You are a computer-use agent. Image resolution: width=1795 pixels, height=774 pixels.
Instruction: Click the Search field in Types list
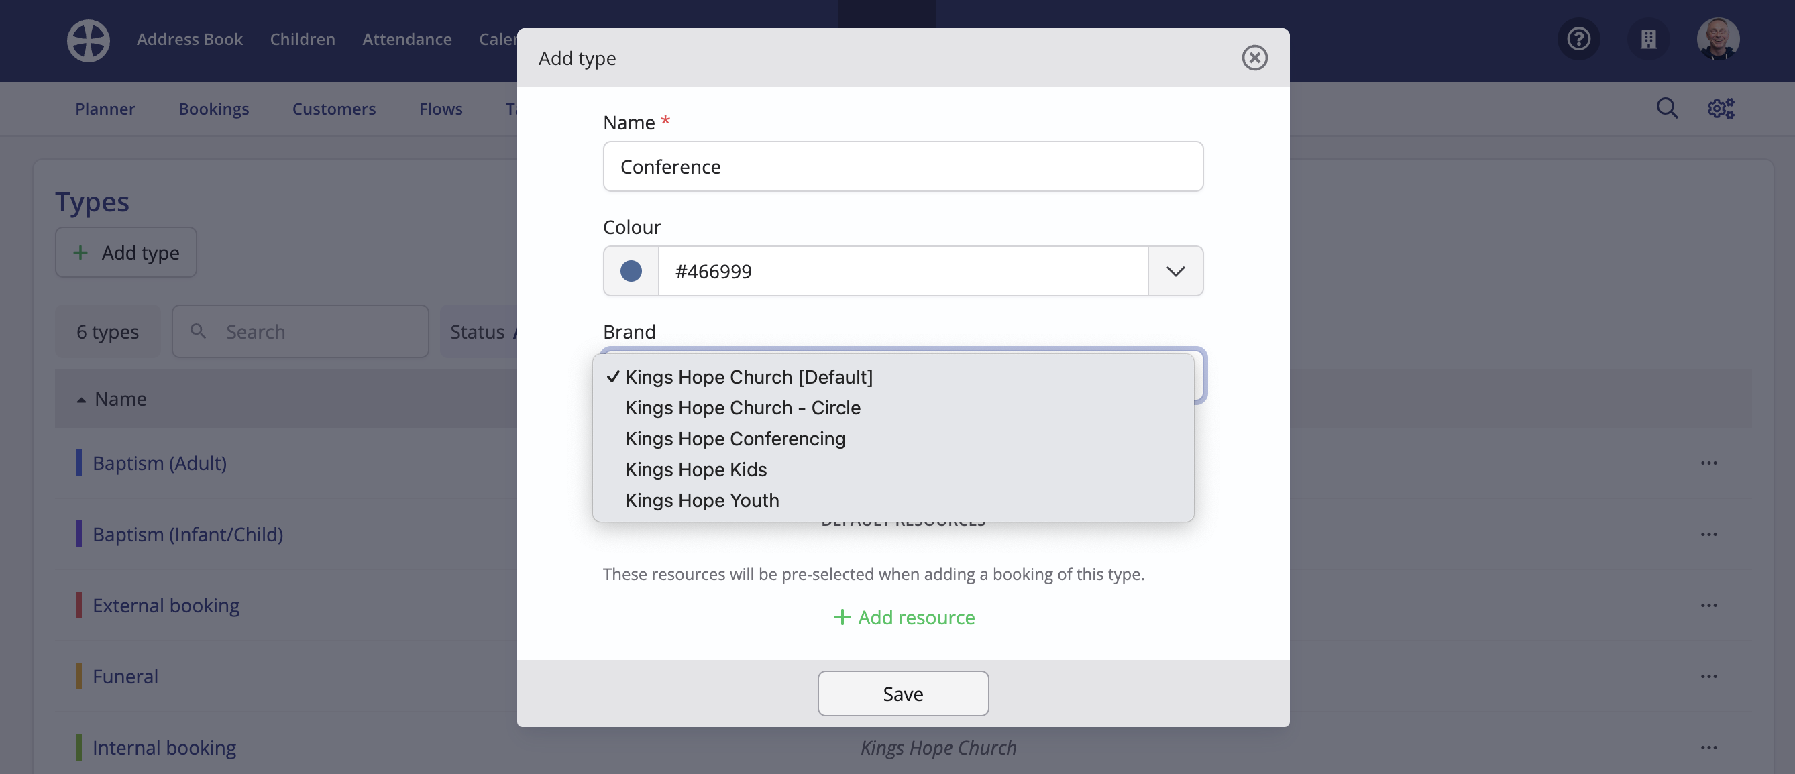pos(300,331)
